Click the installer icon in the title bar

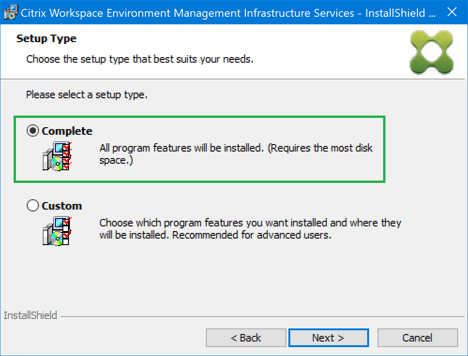10,13
